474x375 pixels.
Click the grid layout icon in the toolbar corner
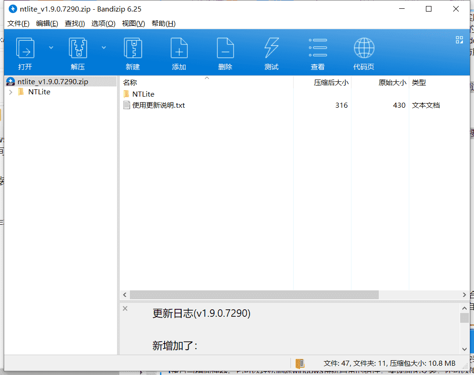pos(459,40)
